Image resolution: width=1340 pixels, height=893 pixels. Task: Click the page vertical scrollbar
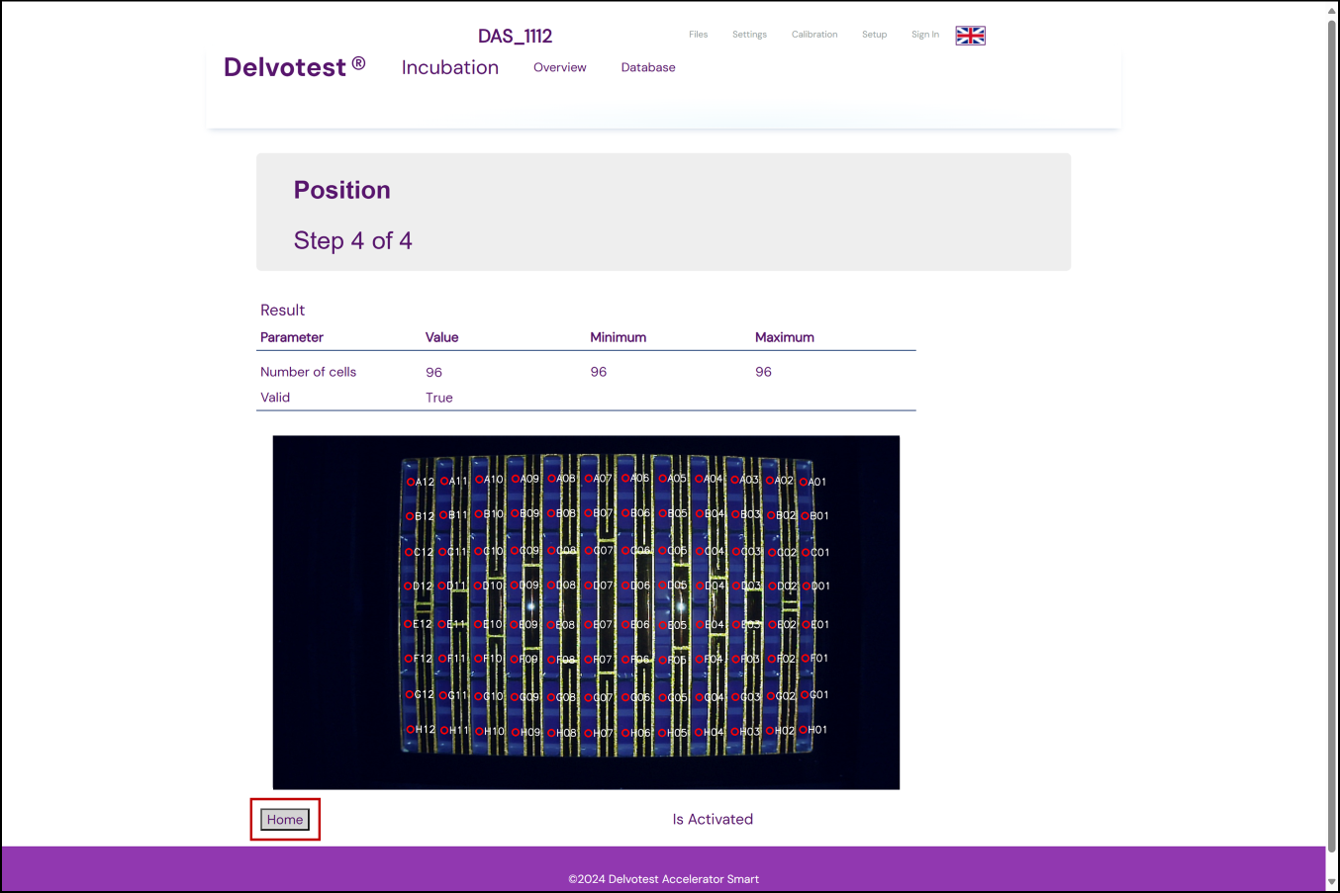click(x=1331, y=435)
